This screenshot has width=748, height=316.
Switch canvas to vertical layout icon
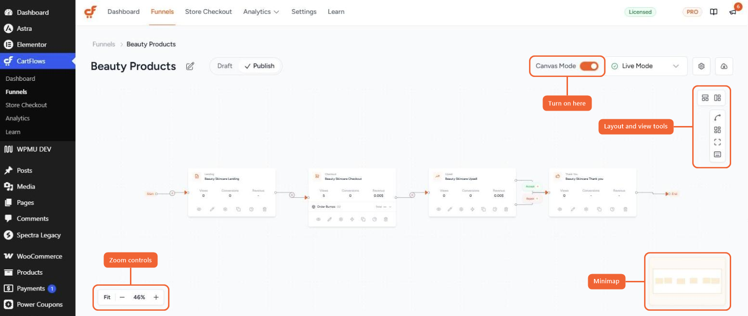[x=718, y=98]
